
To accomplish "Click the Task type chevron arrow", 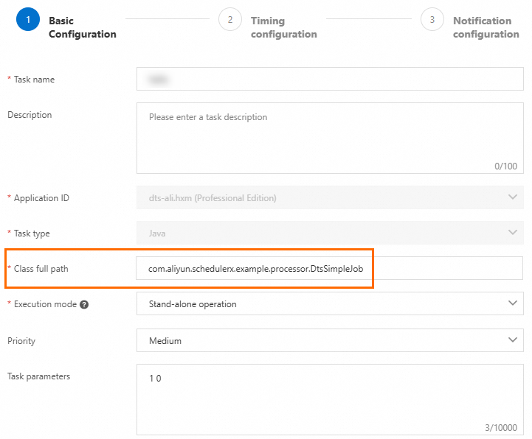I will click(x=513, y=232).
